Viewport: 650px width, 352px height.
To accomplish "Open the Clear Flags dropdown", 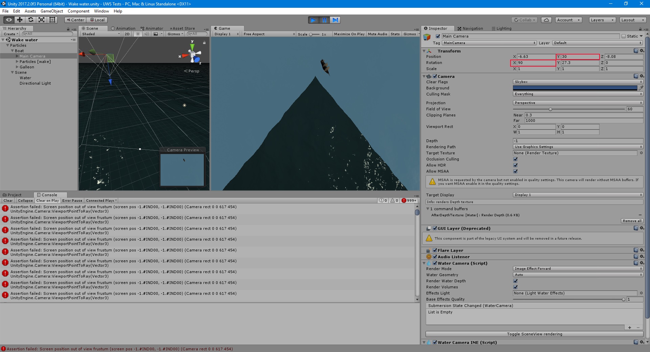I will pos(577,82).
